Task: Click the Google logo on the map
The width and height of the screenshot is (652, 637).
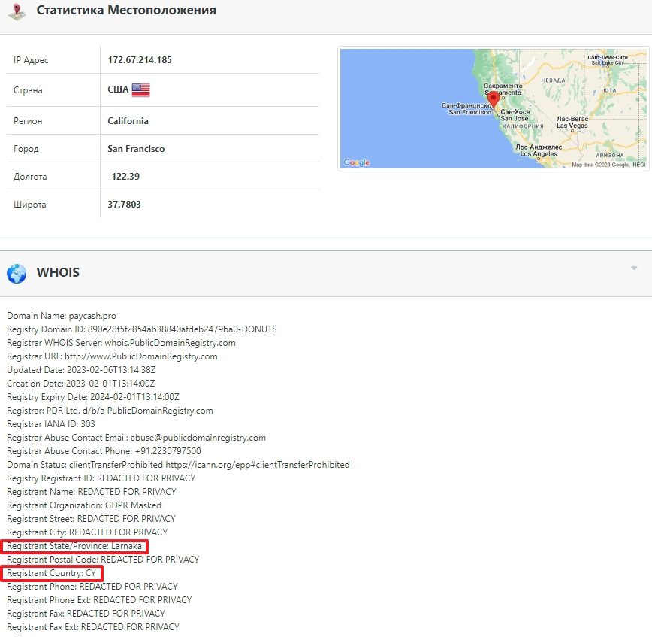Action: pyautogui.click(x=356, y=162)
